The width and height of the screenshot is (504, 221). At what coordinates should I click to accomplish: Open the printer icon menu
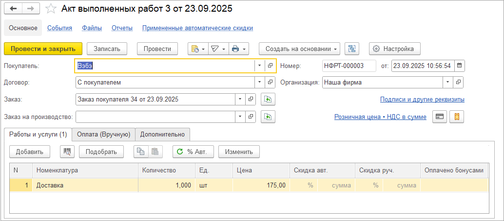tap(238, 49)
